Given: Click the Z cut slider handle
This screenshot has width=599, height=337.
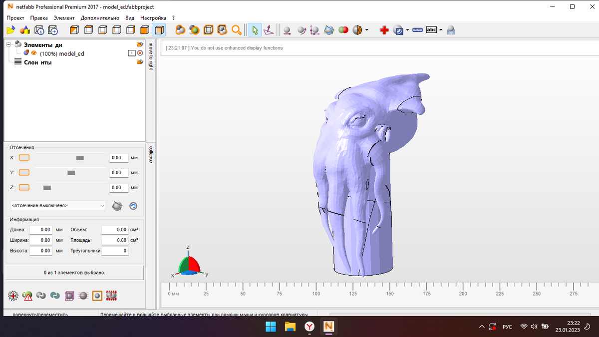Looking at the screenshot, I should pyautogui.click(x=47, y=188).
